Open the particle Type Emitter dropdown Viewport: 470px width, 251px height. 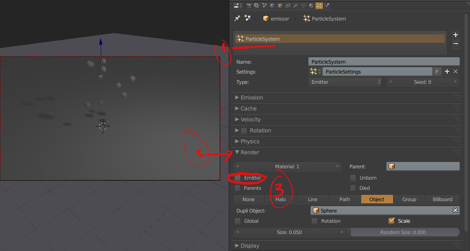(x=345, y=82)
